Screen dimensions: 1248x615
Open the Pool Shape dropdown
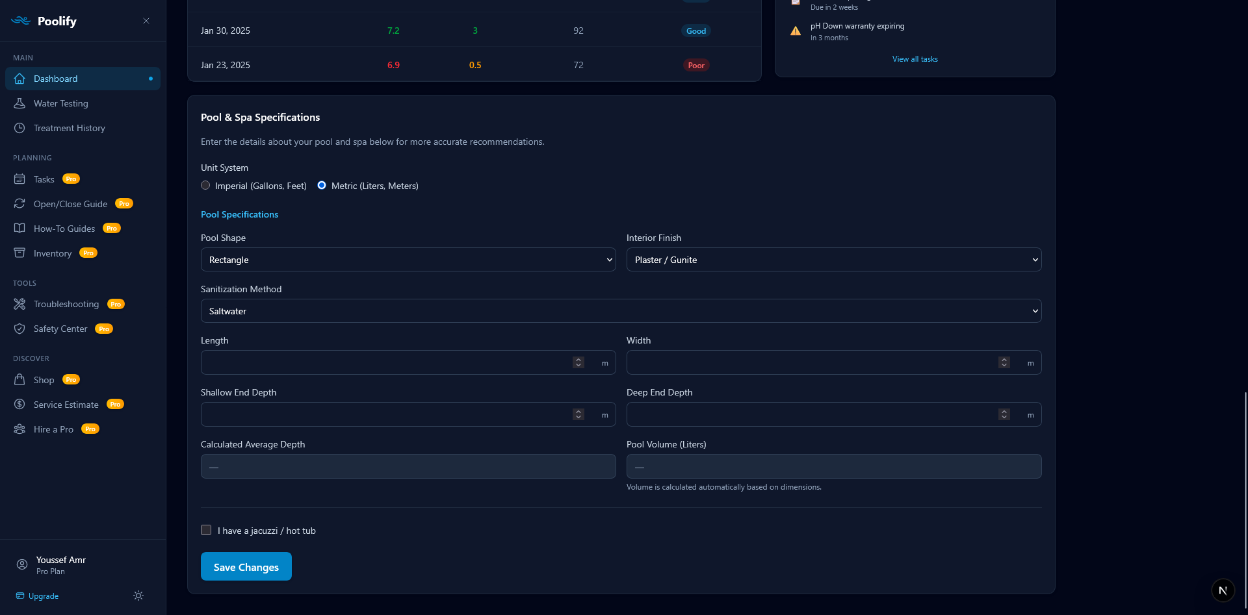coord(408,259)
